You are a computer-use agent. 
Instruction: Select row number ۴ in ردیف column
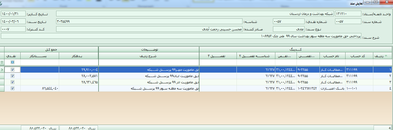382,88
